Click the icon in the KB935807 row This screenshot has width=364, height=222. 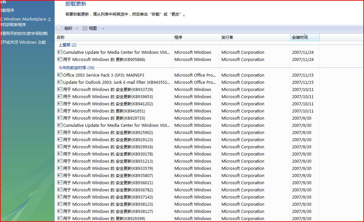point(60,175)
